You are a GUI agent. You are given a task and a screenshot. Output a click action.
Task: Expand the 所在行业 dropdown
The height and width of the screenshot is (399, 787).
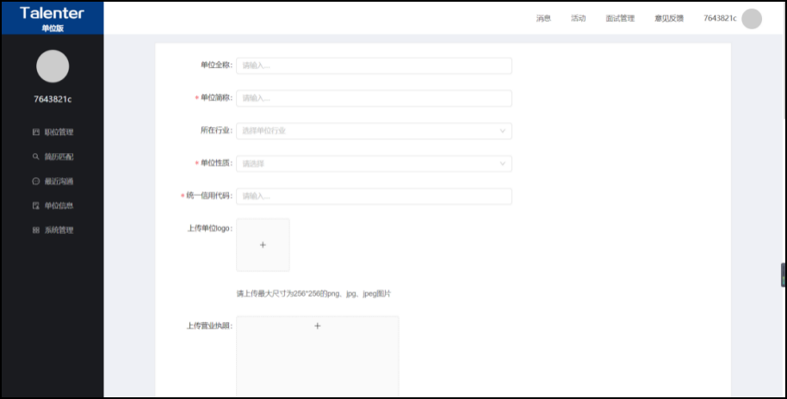point(374,131)
